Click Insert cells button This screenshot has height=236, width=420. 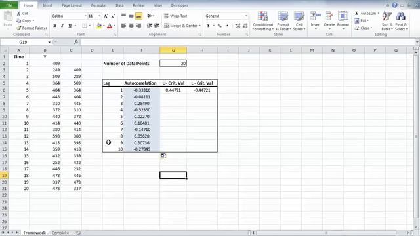(x=316, y=21)
